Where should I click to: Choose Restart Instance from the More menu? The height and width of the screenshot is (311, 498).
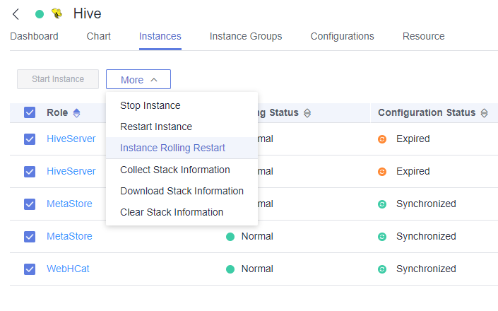coord(182,127)
